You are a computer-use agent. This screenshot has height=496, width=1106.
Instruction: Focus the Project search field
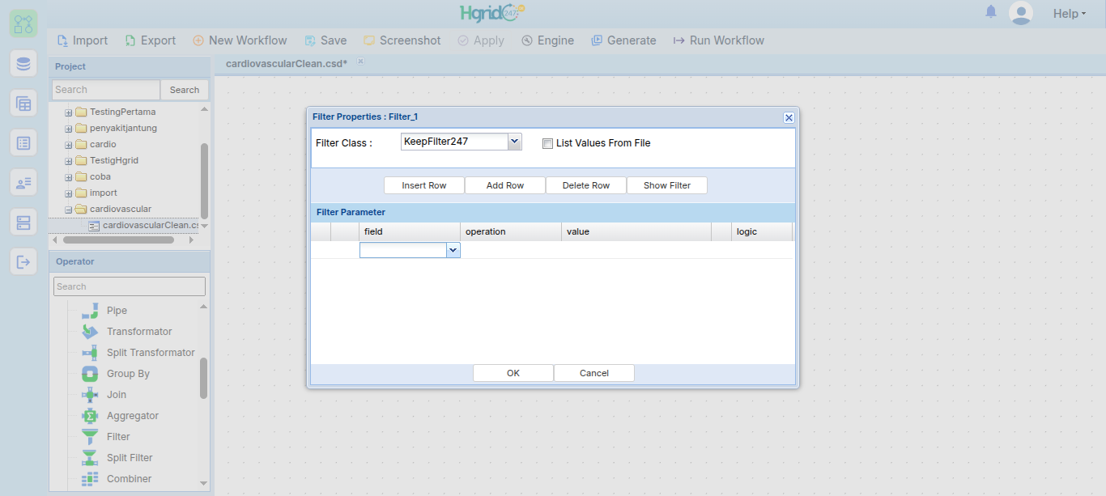(x=106, y=90)
